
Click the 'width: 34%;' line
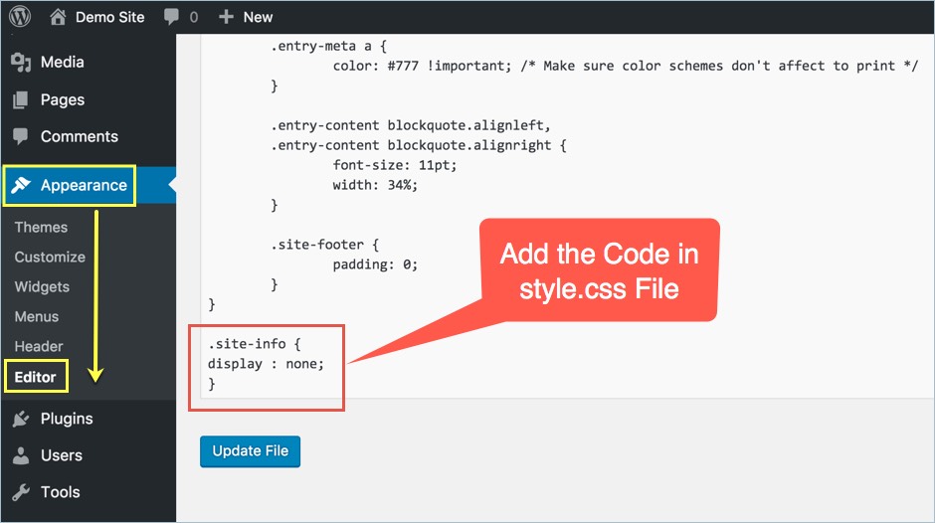(x=375, y=185)
